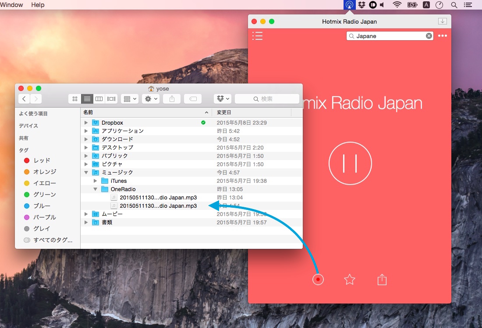Image resolution: width=482 pixels, height=328 pixels.
Task: Open the Dropbox dropdown in Finder toolbar
Action: point(223,99)
